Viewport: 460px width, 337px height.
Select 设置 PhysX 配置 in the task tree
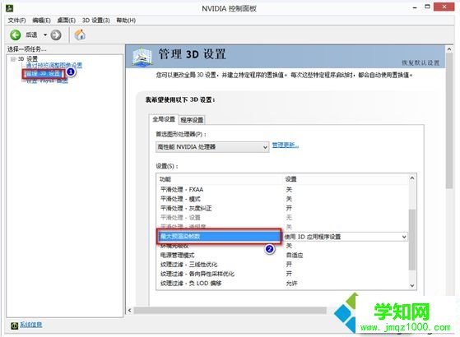(47, 81)
